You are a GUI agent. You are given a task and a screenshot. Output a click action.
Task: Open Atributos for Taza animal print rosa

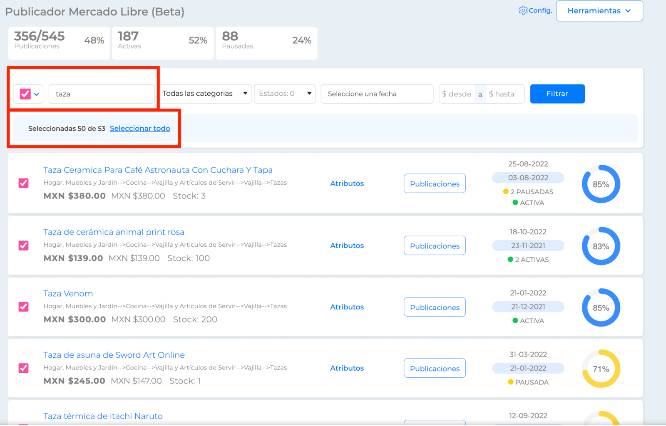click(347, 245)
